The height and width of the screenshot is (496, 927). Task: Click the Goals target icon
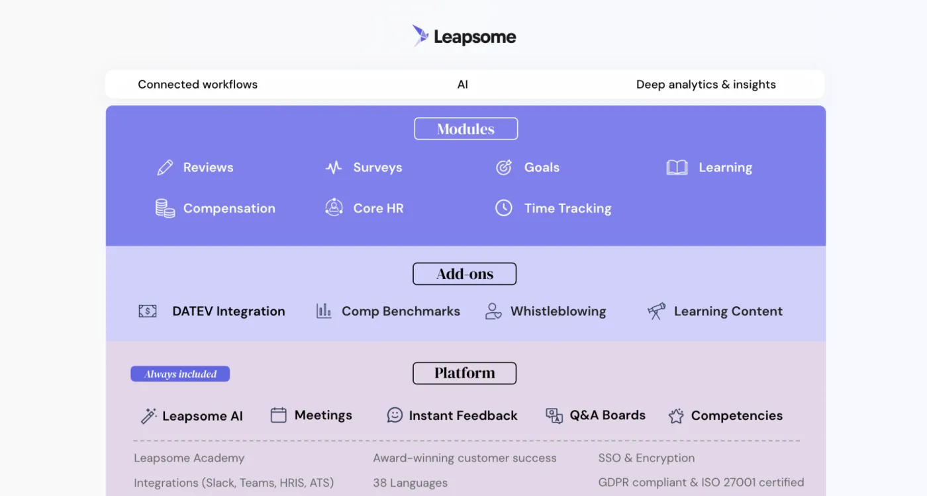tap(504, 167)
